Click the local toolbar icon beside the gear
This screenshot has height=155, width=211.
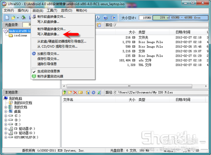(x=88, y=92)
